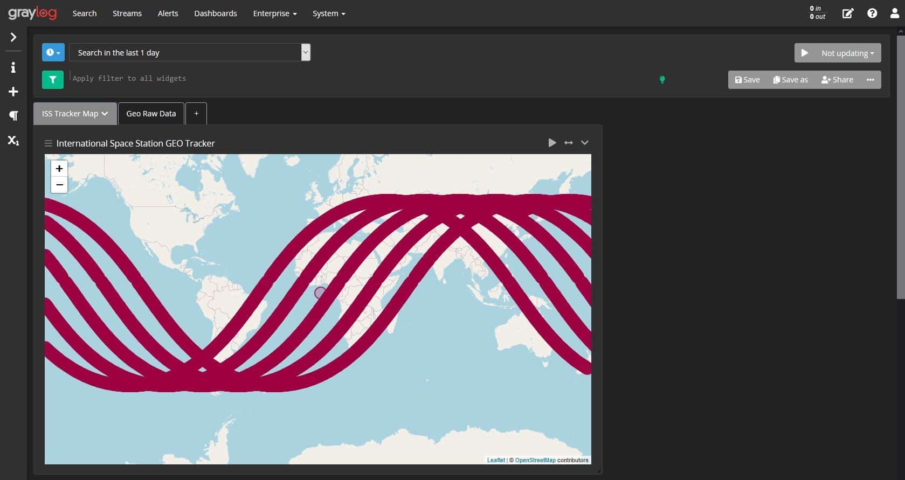905x480 pixels.
Task: Click the green filter funnel button
Action: [53, 80]
